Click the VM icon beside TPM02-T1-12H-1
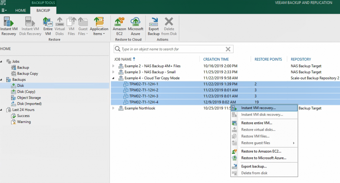Image resolution: width=340 pixels, height=183 pixels. click(126, 84)
